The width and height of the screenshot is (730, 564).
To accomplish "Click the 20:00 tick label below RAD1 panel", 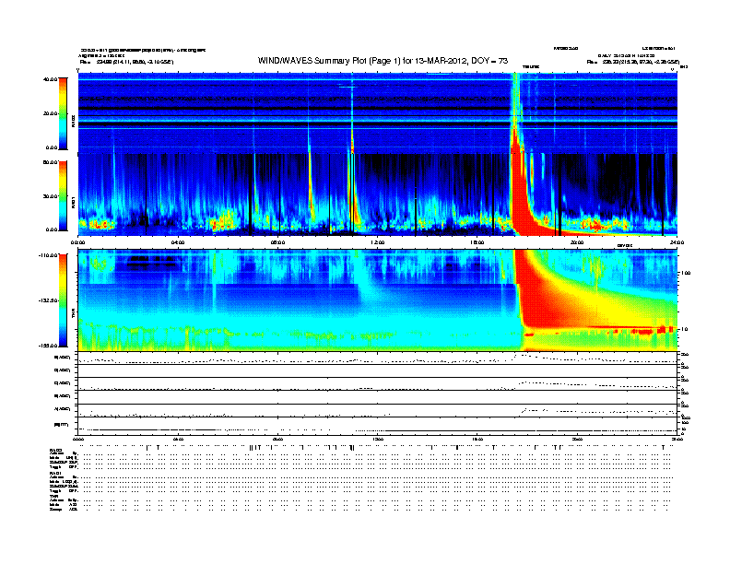I will (577, 242).
